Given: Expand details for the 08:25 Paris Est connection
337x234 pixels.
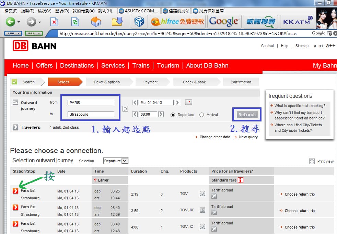Looking at the screenshot, I should coord(15,190).
